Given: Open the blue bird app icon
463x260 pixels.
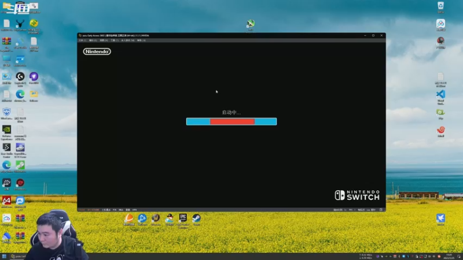Looking at the screenshot, I should (440, 220).
